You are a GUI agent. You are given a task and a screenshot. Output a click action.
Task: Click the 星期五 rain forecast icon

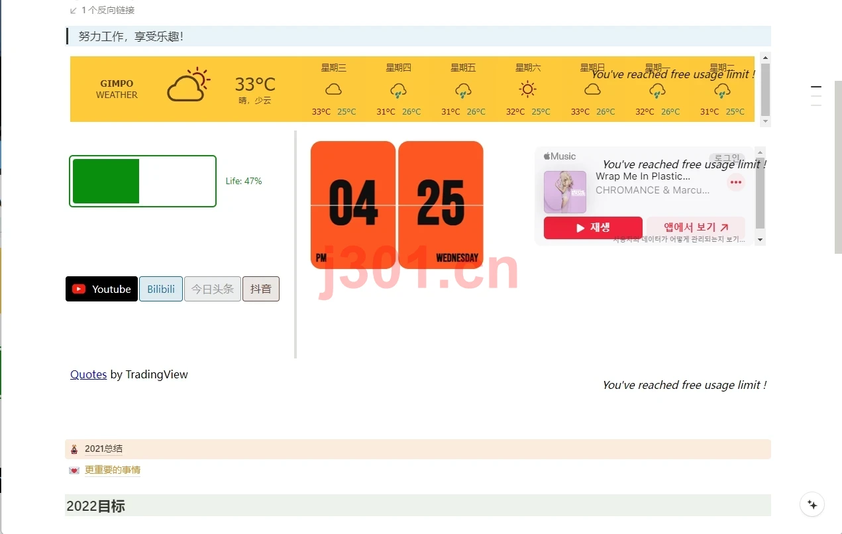pyautogui.click(x=463, y=90)
